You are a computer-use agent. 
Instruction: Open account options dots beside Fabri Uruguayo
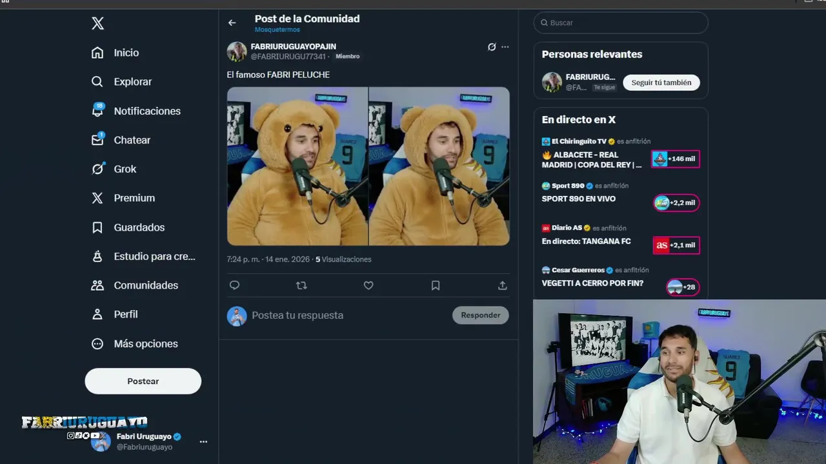tap(203, 442)
